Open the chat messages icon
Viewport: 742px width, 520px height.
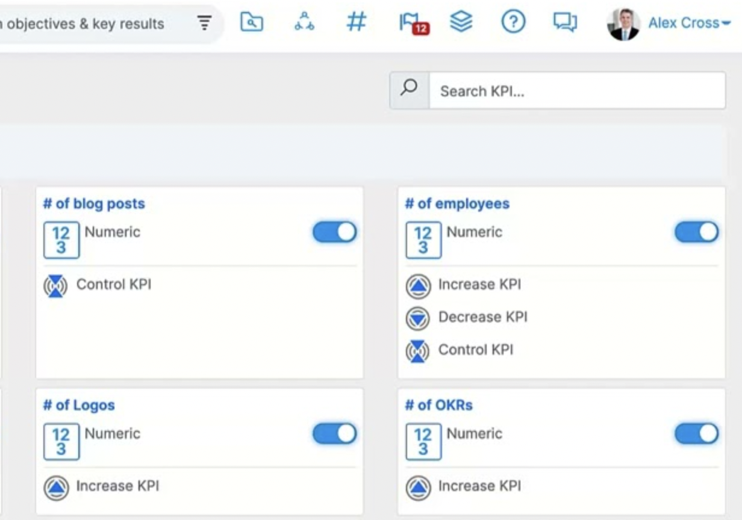565,22
